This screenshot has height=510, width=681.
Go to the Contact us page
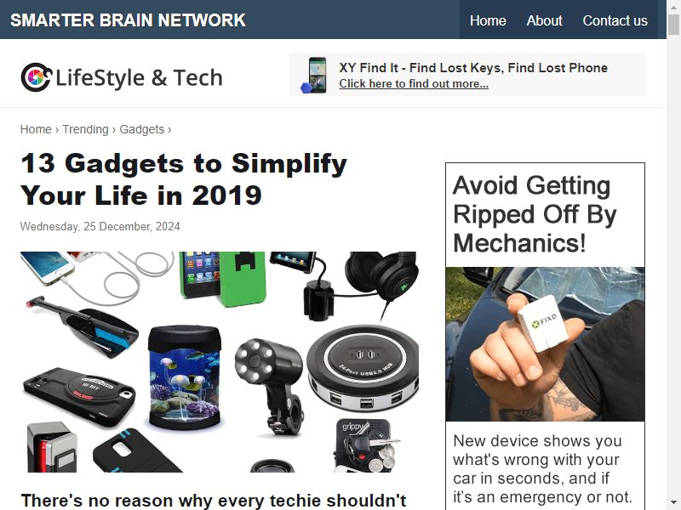click(x=615, y=20)
